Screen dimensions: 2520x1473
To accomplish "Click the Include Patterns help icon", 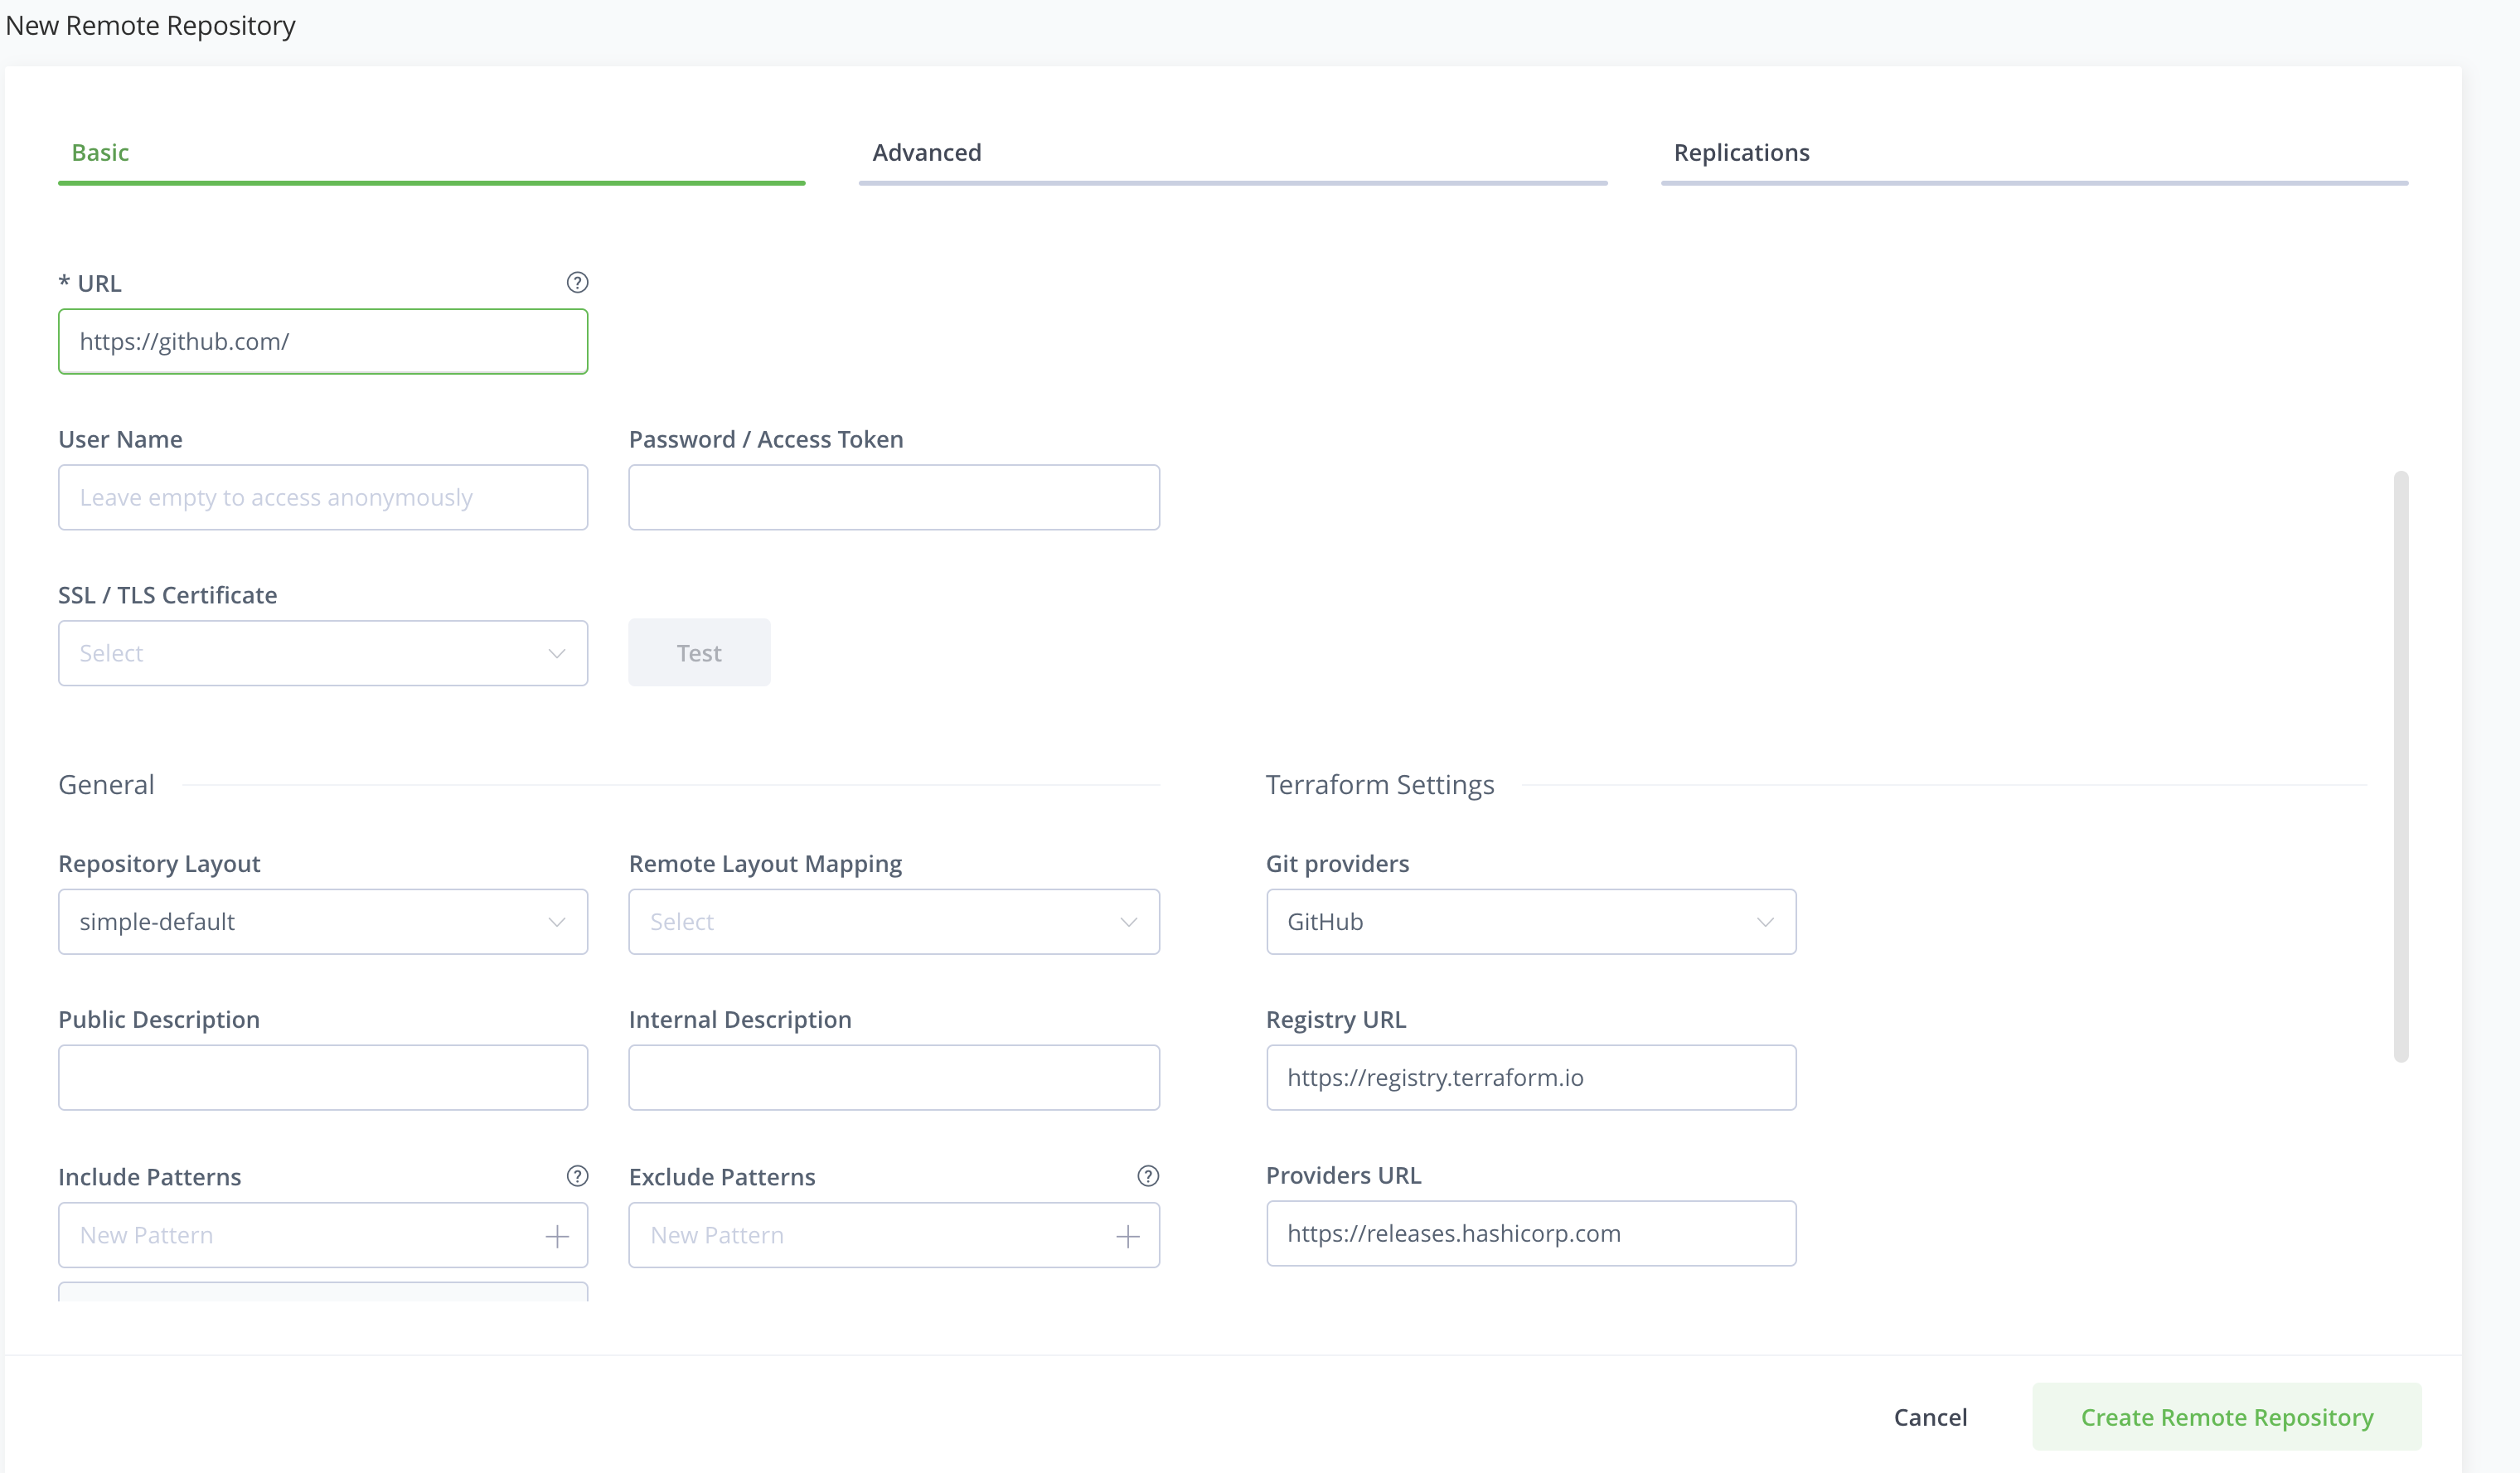I will 577,1176.
